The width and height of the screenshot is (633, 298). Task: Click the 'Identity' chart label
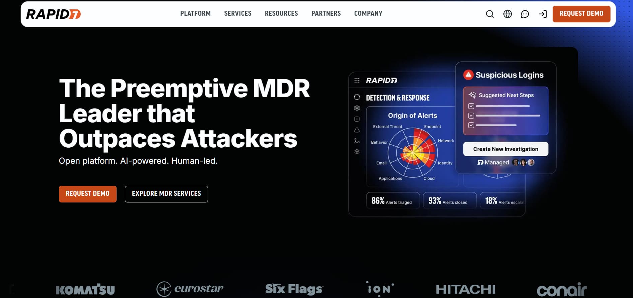[445, 163]
